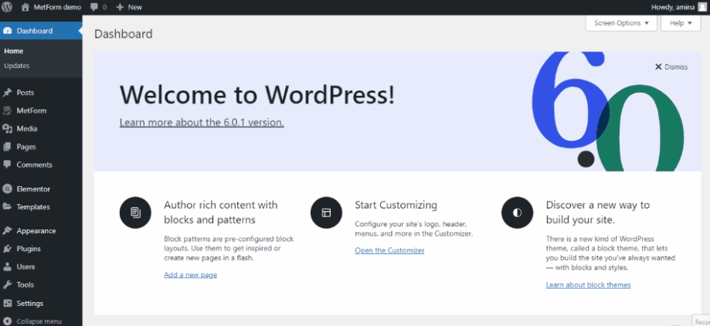Click Learn about block themes link
The width and height of the screenshot is (710, 326).
click(588, 285)
